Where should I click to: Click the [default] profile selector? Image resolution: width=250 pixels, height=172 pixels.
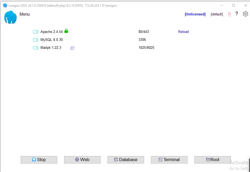click(217, 14)
